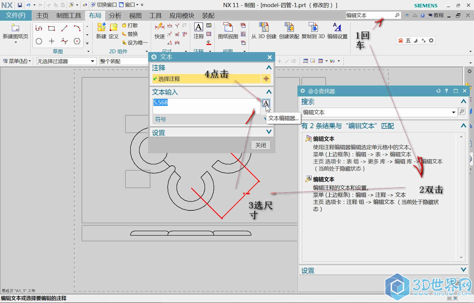Screen dimensions: 474x303
Task: Collapse the 注释 section in 文本 dialog
Action: click(x=269, y=68)
